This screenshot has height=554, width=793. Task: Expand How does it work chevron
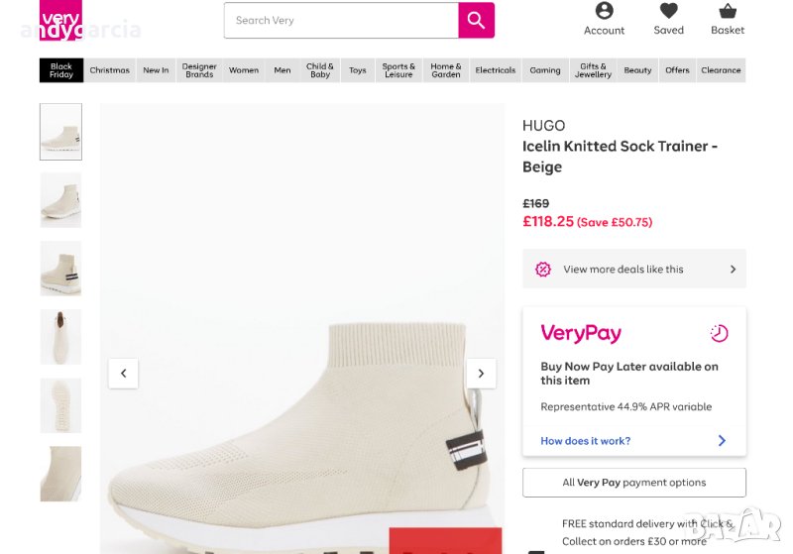coord(722,441)
